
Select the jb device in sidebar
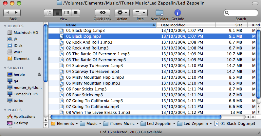(x=12, y=39)
